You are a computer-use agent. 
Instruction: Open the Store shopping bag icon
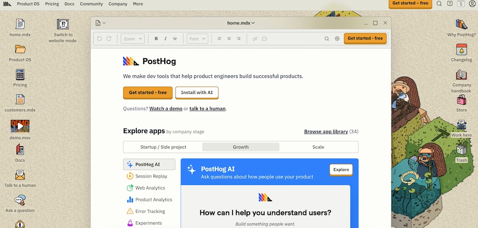click(462, 100)
